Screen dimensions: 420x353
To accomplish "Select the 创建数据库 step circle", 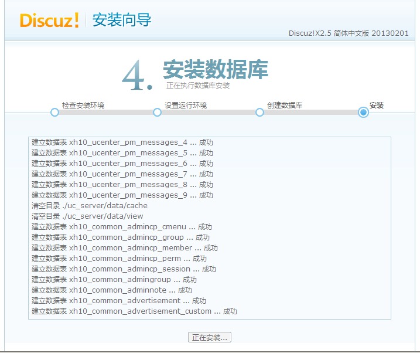I will [x=259, y=113].
